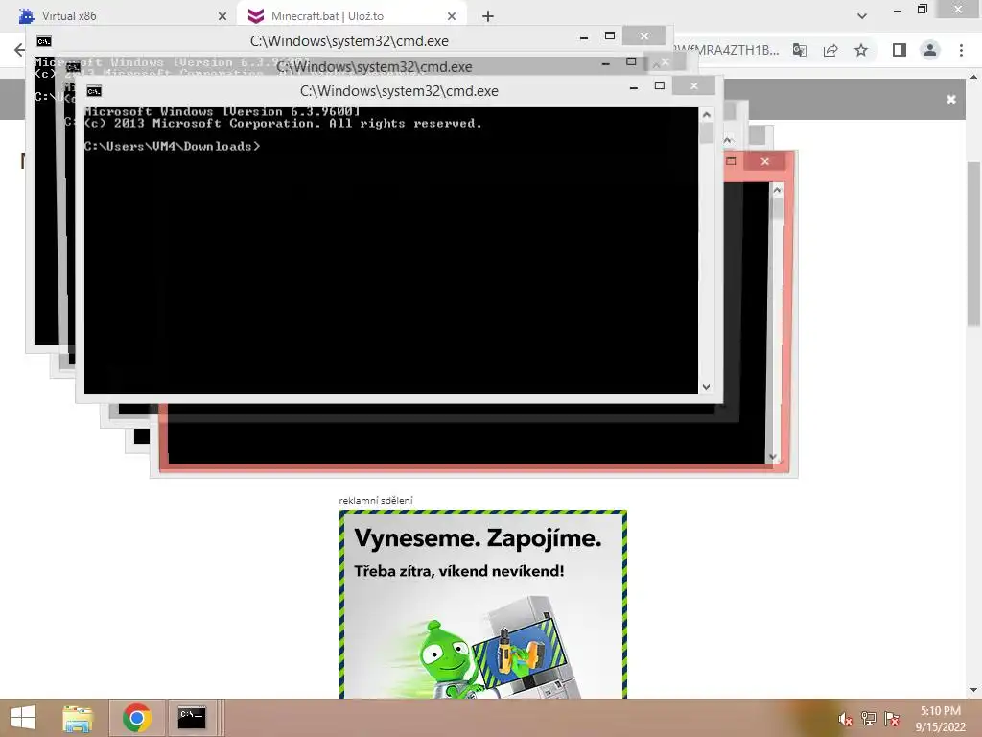Image resolution: width=982 pixels, height=737 pixels.
Task: Click scroll down arrow in front cmd window
Action: (707, 387)
